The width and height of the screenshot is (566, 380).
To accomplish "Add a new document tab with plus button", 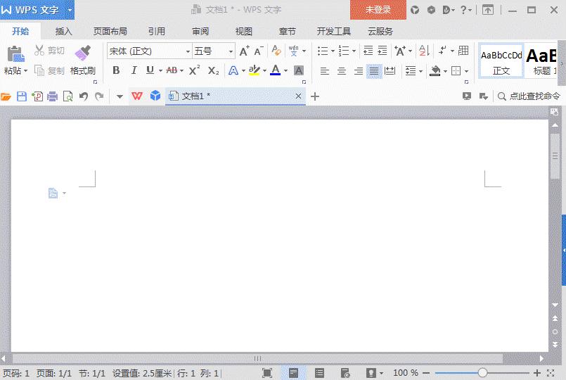I will pos(315,96).
